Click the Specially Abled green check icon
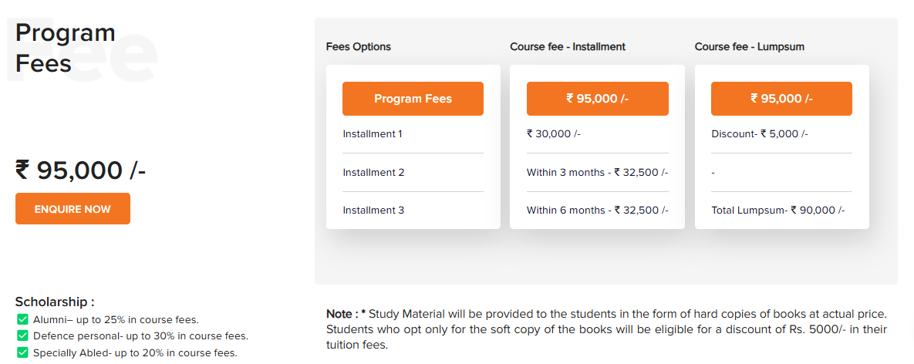Viewport: 914px width, 364px height. (x=22, y=353)
